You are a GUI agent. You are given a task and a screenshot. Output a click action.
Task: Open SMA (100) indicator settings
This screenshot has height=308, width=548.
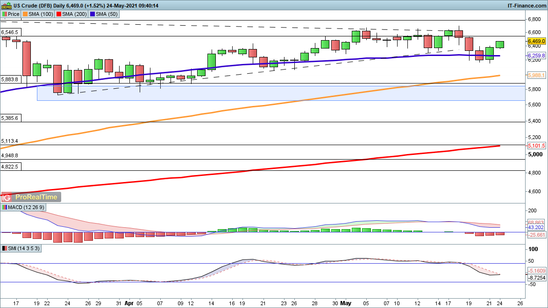coord(41,14)
